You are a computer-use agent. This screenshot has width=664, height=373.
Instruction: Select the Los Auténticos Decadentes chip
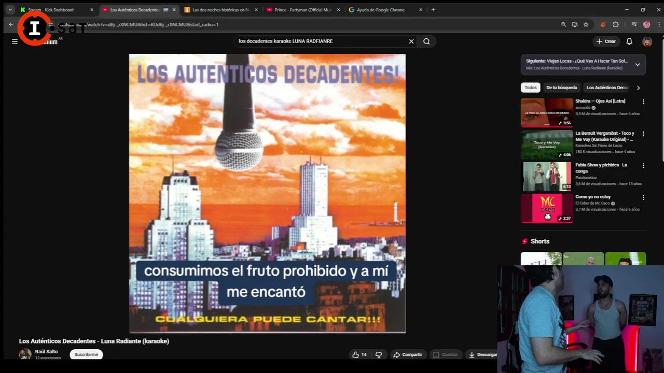(x=607, y=88)
